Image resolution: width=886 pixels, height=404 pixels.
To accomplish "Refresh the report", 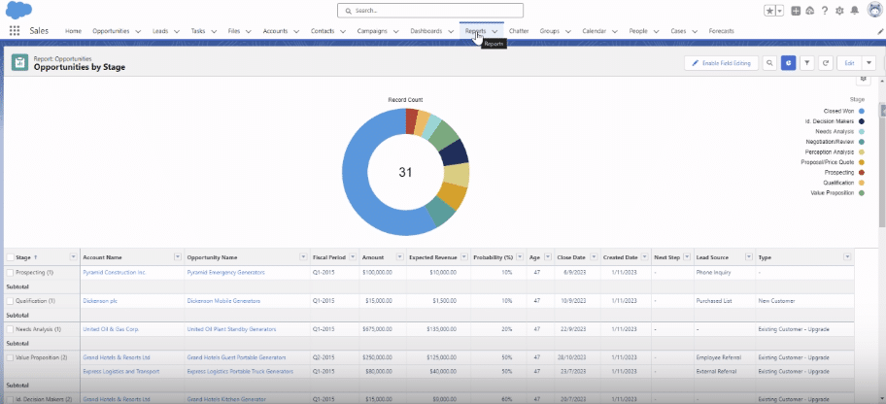I will coord(826,63).
